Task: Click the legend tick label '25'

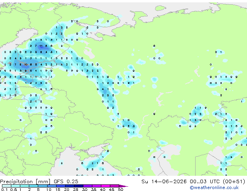Action: click(76, 189)
